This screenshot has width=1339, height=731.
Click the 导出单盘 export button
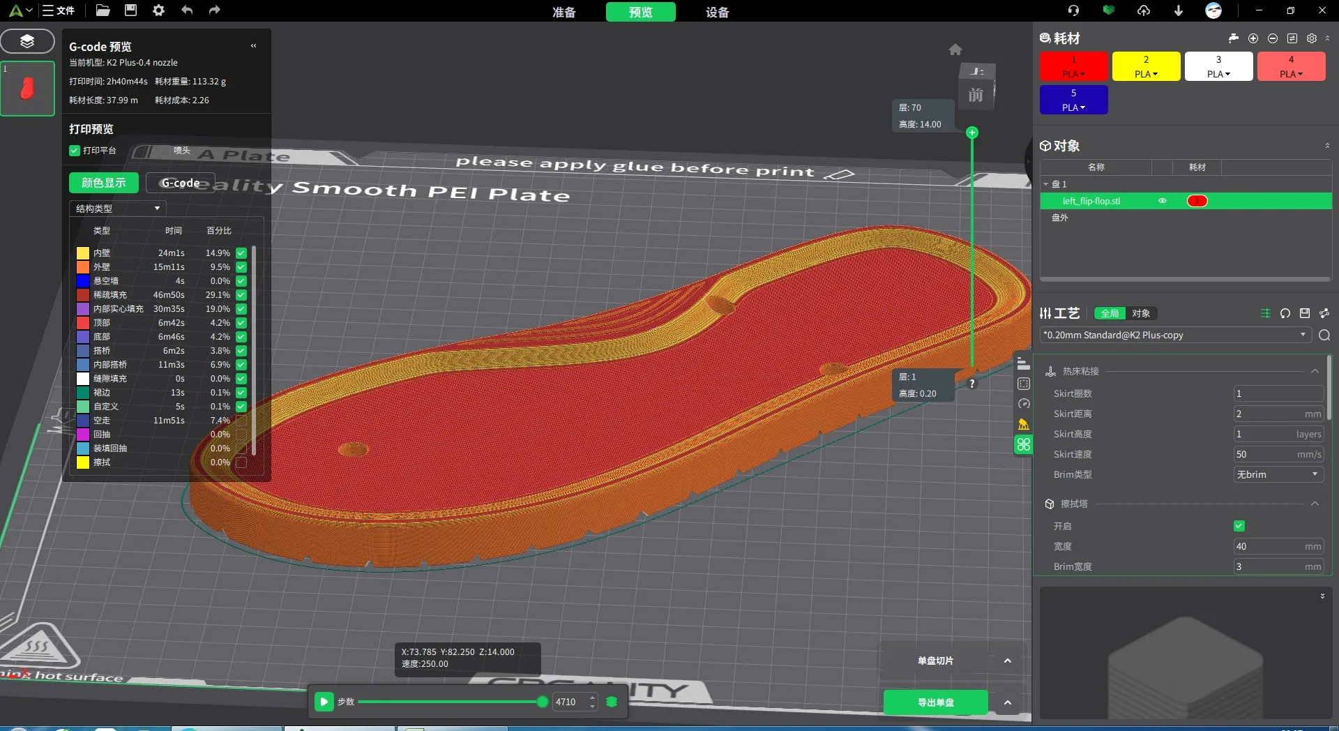click(936, 702)
